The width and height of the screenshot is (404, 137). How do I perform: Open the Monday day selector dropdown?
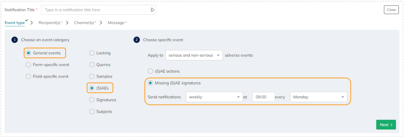(x=319, y=97)
